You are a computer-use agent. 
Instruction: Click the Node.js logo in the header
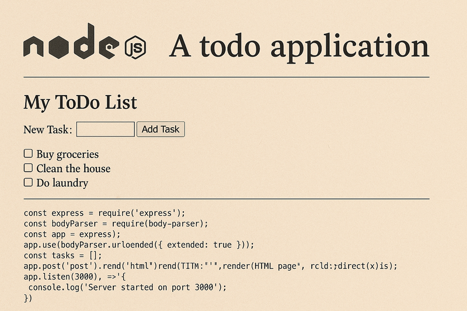pos(85,41)
